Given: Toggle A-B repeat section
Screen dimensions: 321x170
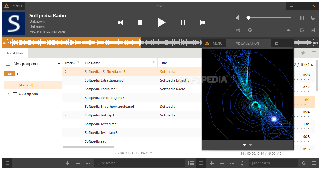Looking at the screenshot, I should [290, 30].
